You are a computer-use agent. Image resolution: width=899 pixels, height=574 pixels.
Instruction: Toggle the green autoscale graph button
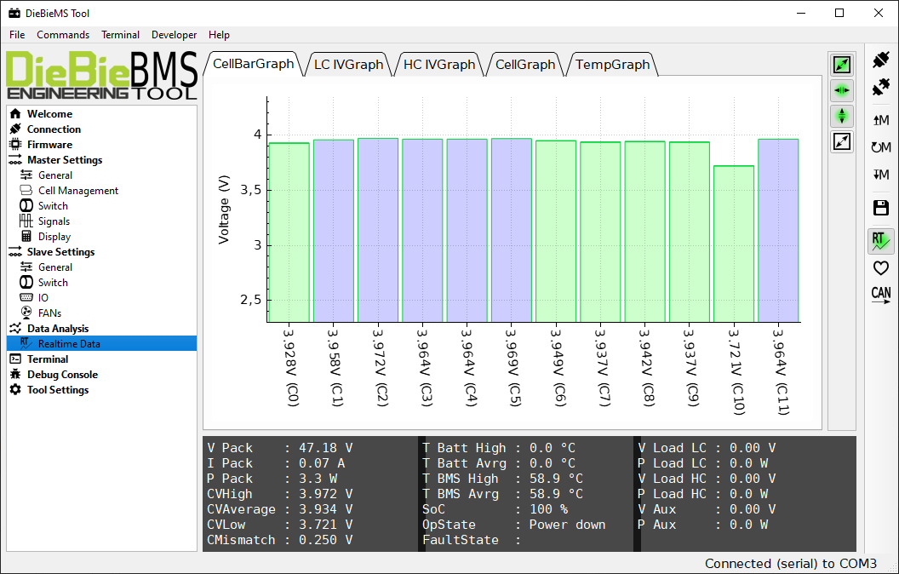(x=842, y=65)
